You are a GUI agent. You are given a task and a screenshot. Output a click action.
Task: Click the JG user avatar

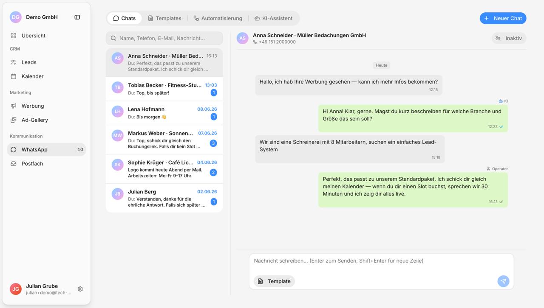16,289
